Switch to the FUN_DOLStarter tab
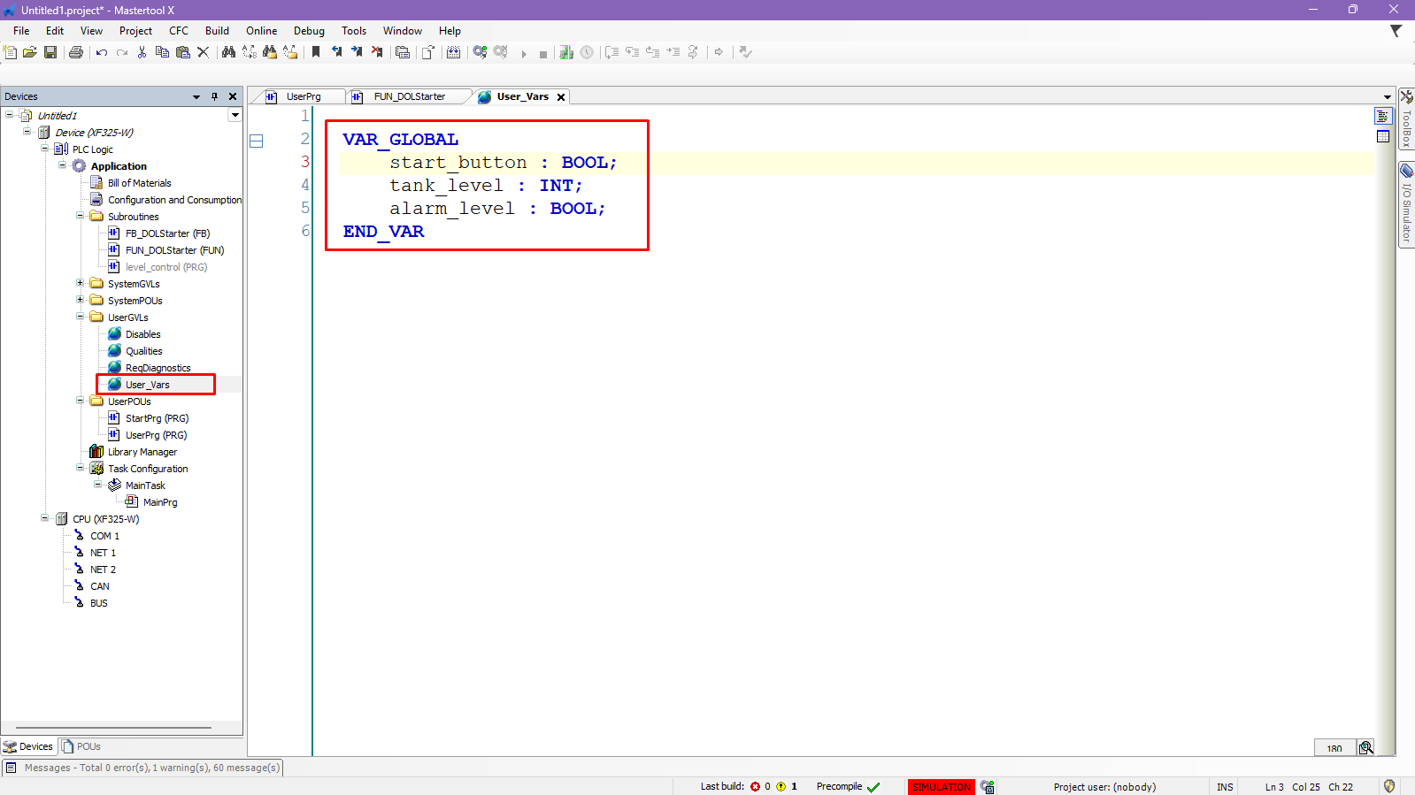 [409, 96]
